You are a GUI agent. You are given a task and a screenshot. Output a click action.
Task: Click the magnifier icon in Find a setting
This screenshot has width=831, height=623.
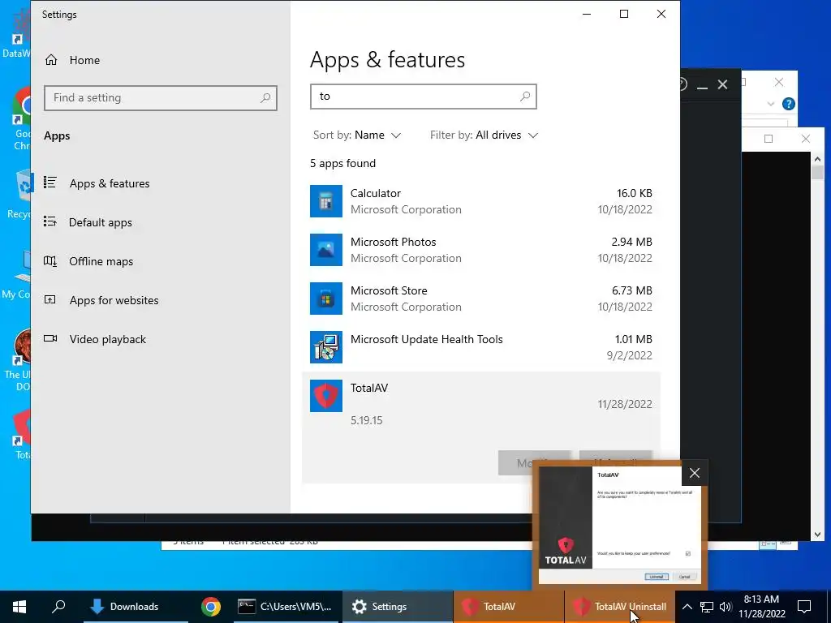[x=265, y=98]
